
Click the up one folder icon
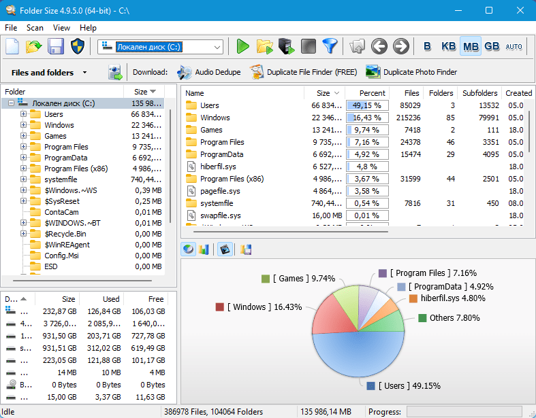(x=358, y=46)
